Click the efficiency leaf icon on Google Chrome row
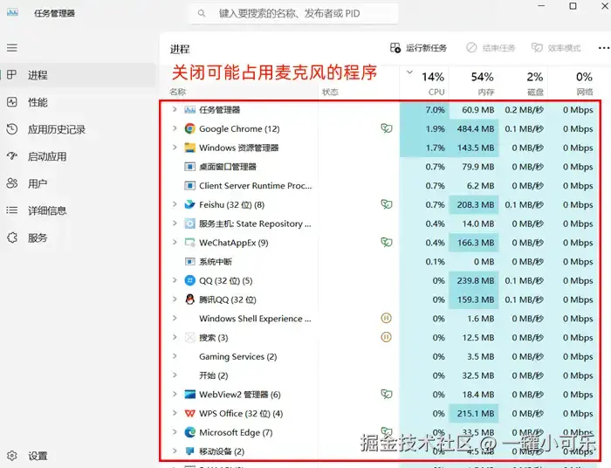Screen dimensions: 611x468 point(386,128)
